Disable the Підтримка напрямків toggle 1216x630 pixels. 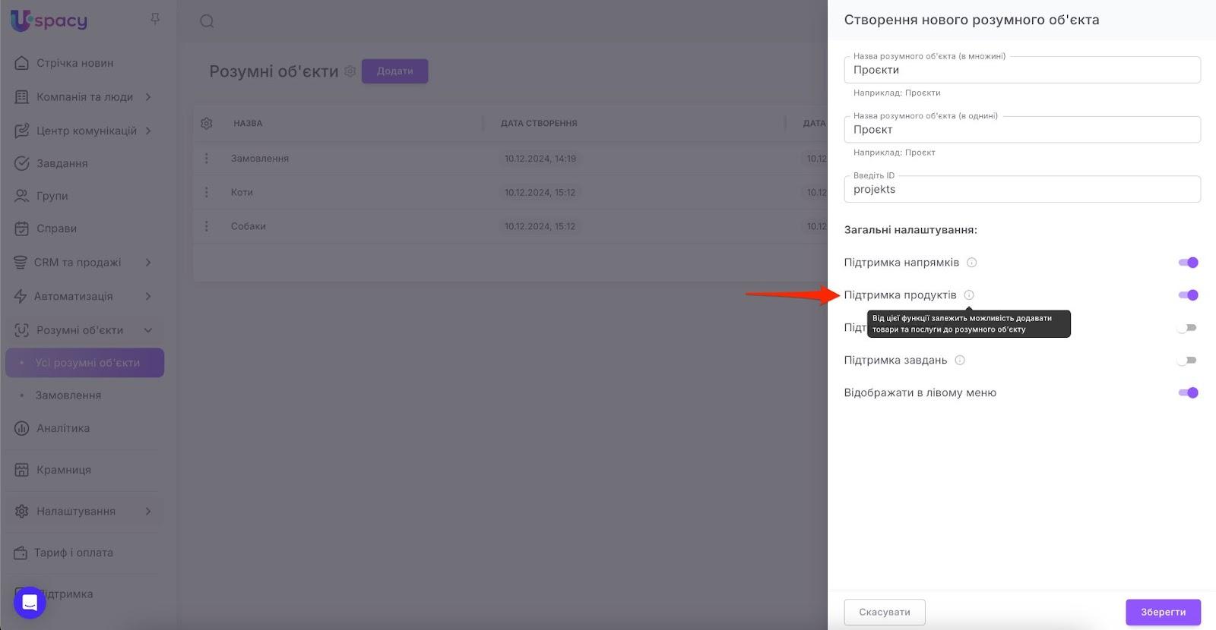(1188, 263)
